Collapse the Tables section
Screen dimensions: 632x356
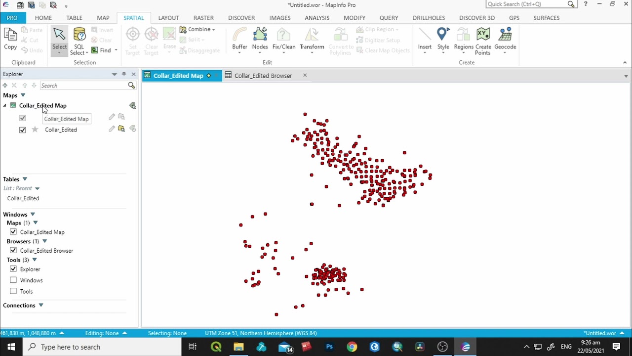click(25, 179)
